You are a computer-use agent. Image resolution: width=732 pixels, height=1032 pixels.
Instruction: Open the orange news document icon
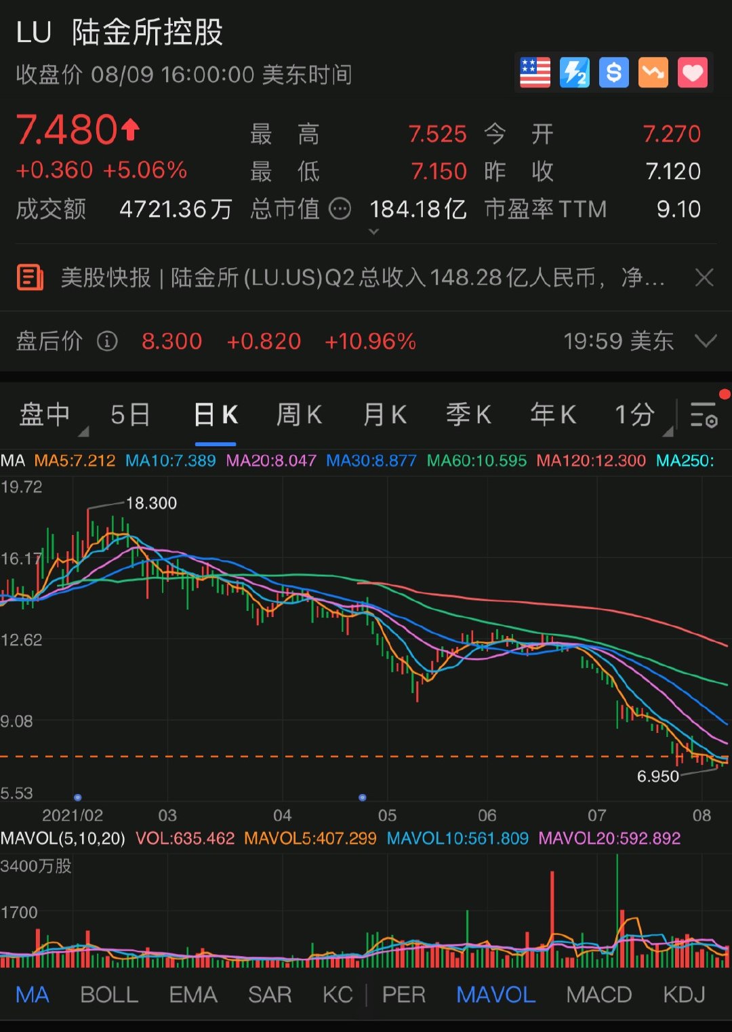[x=30, y=277]
